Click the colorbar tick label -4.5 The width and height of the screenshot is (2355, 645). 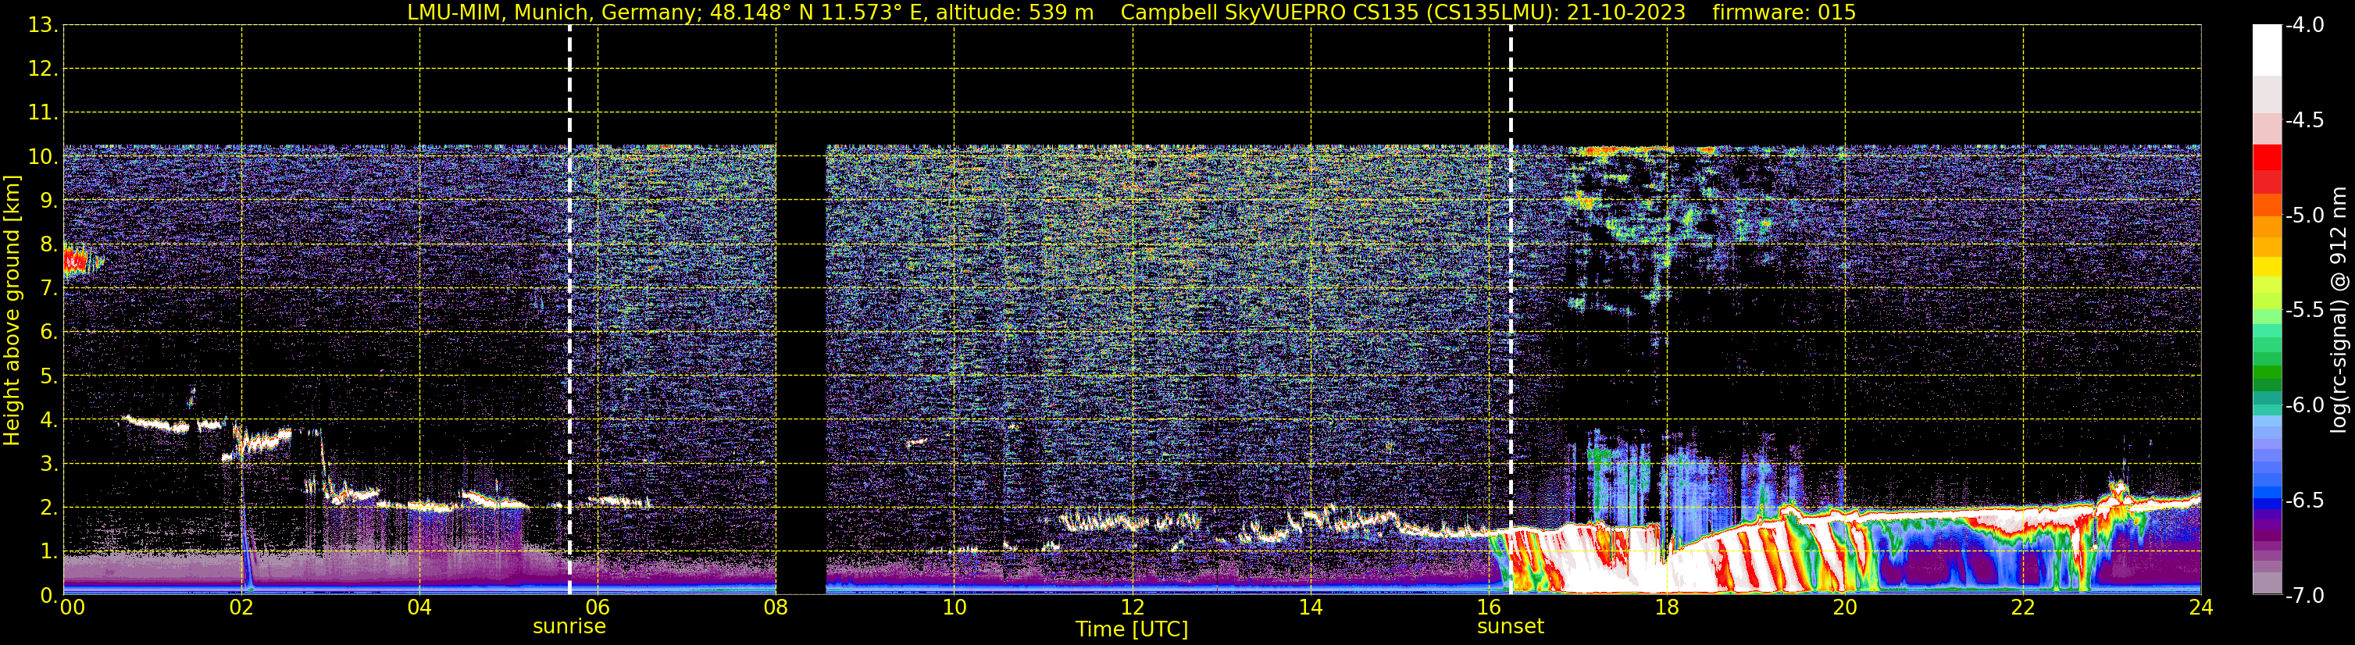(2303, 120)
